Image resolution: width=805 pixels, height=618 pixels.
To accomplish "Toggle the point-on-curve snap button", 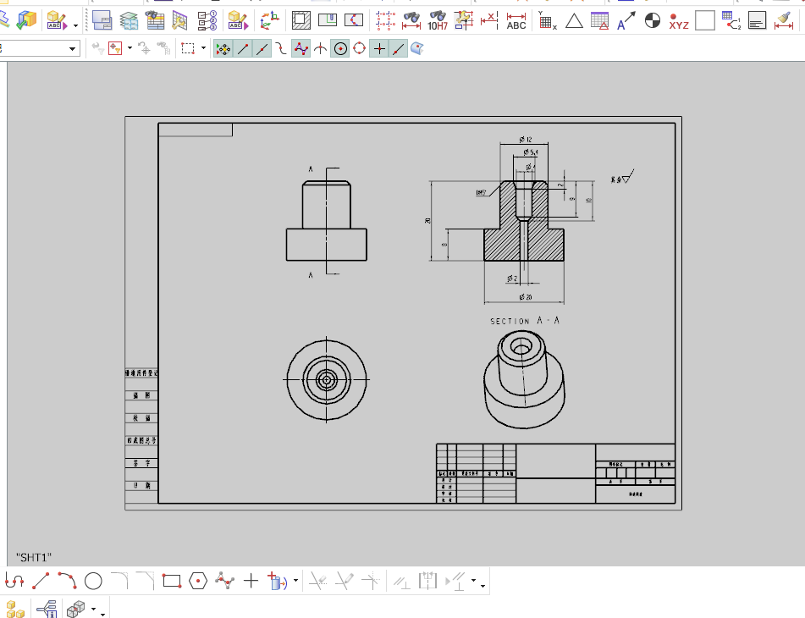I will coord(399,49).
